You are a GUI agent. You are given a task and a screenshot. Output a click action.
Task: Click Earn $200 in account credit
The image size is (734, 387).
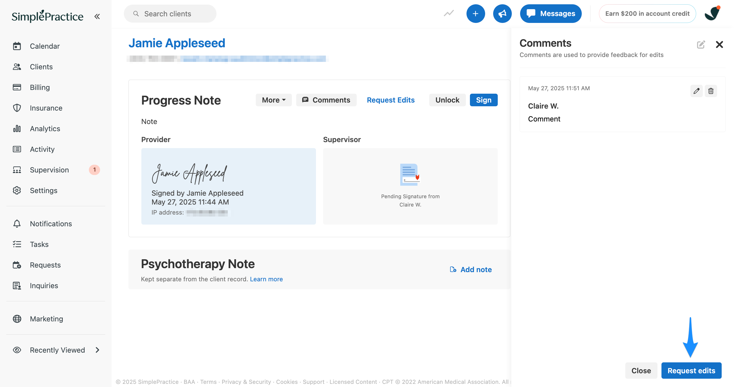647,13
